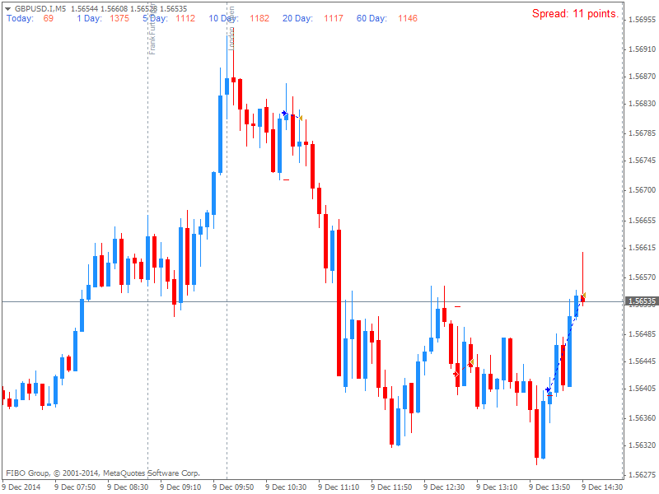The image size is (659, 494).
Task: Open the chart menu triangle beside GBPUSD.I,M5
Action: click(8, 9)
